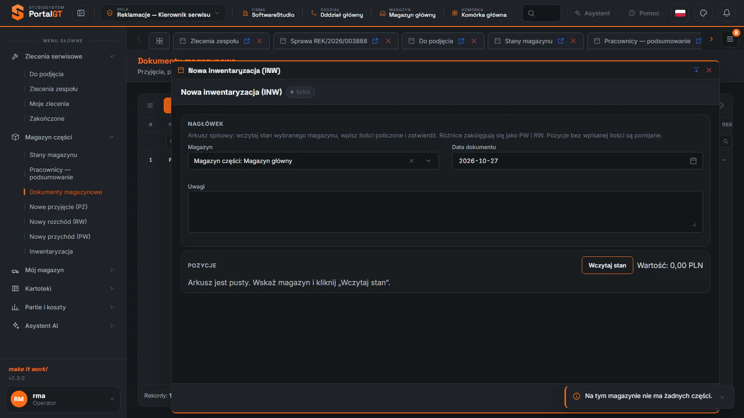Click into the Uwagi text area
The image size is (744, 418).
[445, 212]
